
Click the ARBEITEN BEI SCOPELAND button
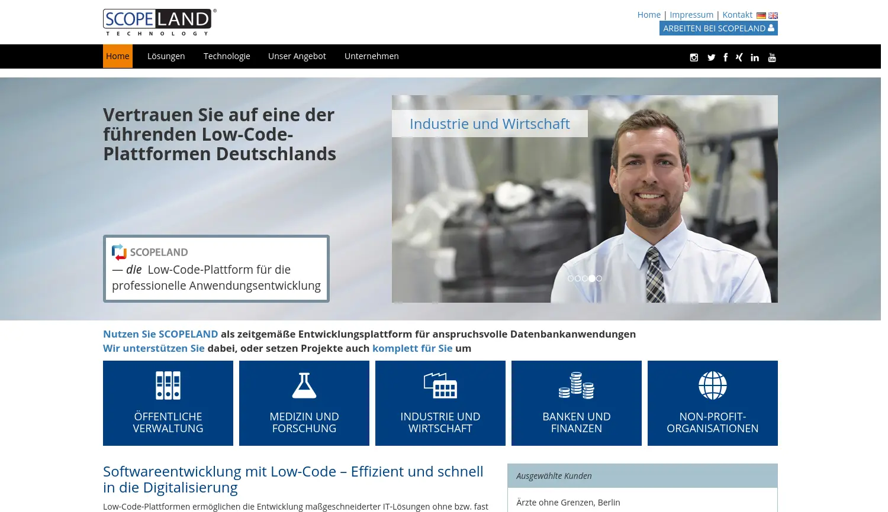[x=718, y=28]
